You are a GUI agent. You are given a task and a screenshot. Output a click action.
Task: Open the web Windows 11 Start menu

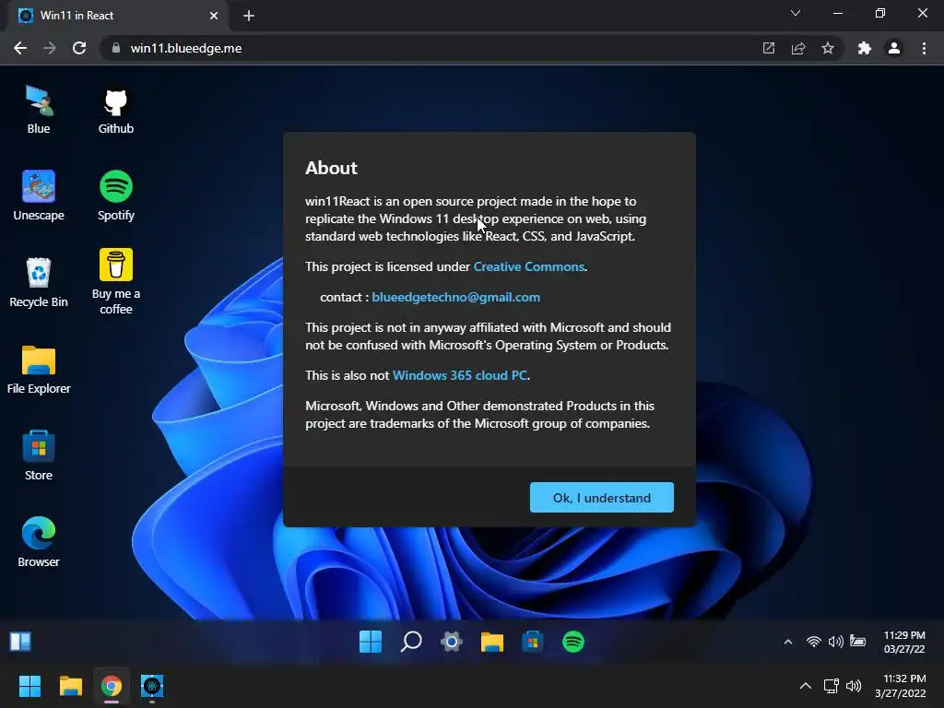point(371,642)
